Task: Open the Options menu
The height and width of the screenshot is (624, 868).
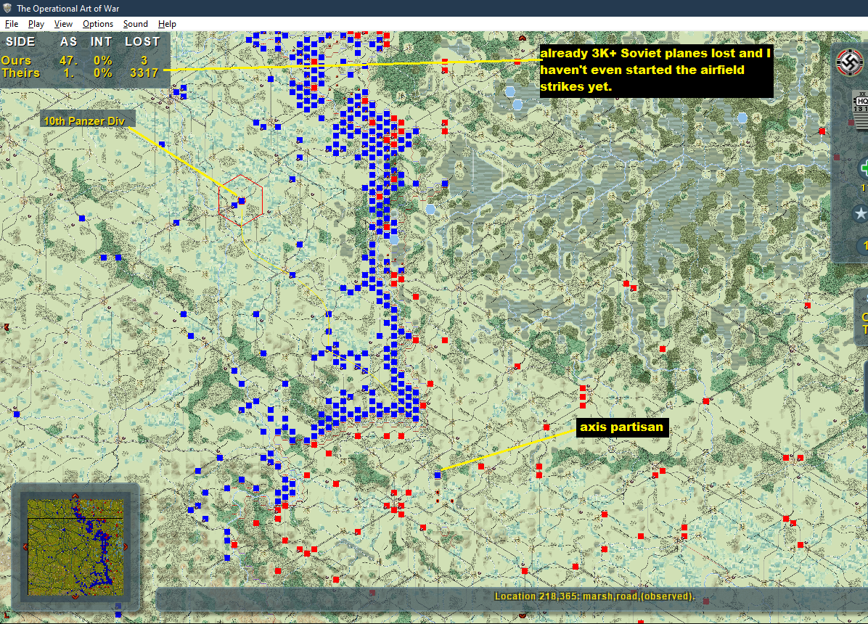Action: pyautogui.click(x=97, y=24)
